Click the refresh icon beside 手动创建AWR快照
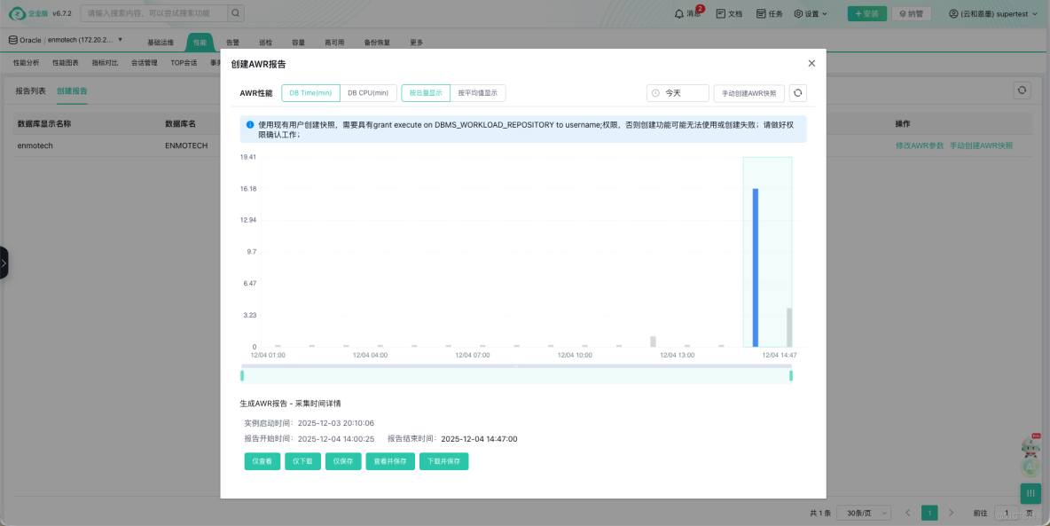The height and width of the screenshot is (526, 1050). (797, 92)
